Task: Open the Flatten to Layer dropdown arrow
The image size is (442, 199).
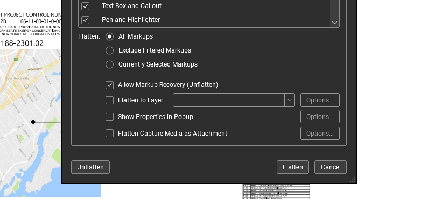Action: 290,100
